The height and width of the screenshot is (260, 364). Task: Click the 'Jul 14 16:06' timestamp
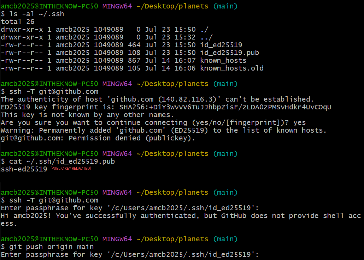[x=170, y=68]
